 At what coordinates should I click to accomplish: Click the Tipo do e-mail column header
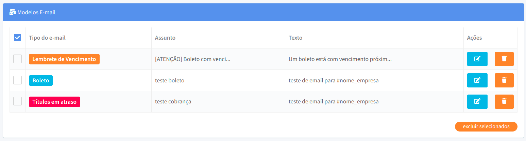47,38
